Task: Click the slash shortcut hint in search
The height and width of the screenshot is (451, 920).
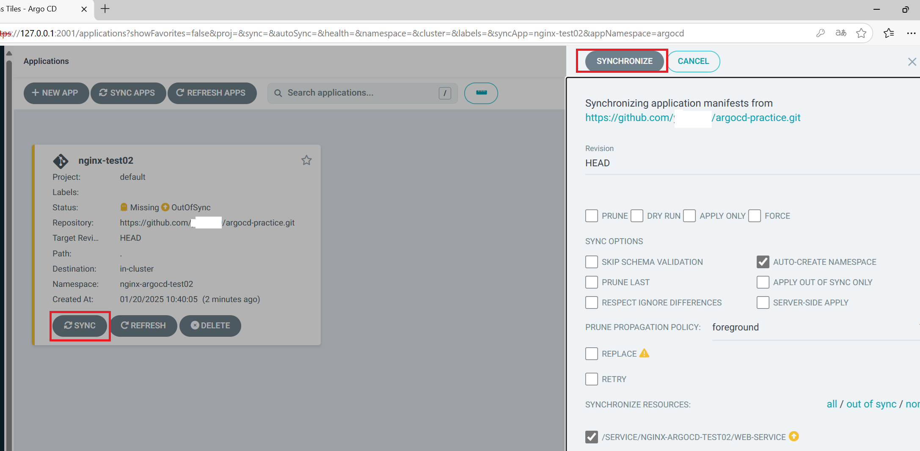Action: point(445,93)
